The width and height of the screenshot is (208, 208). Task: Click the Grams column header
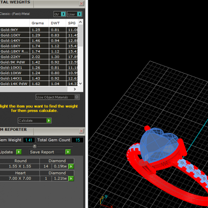click(x=38, y=23)
